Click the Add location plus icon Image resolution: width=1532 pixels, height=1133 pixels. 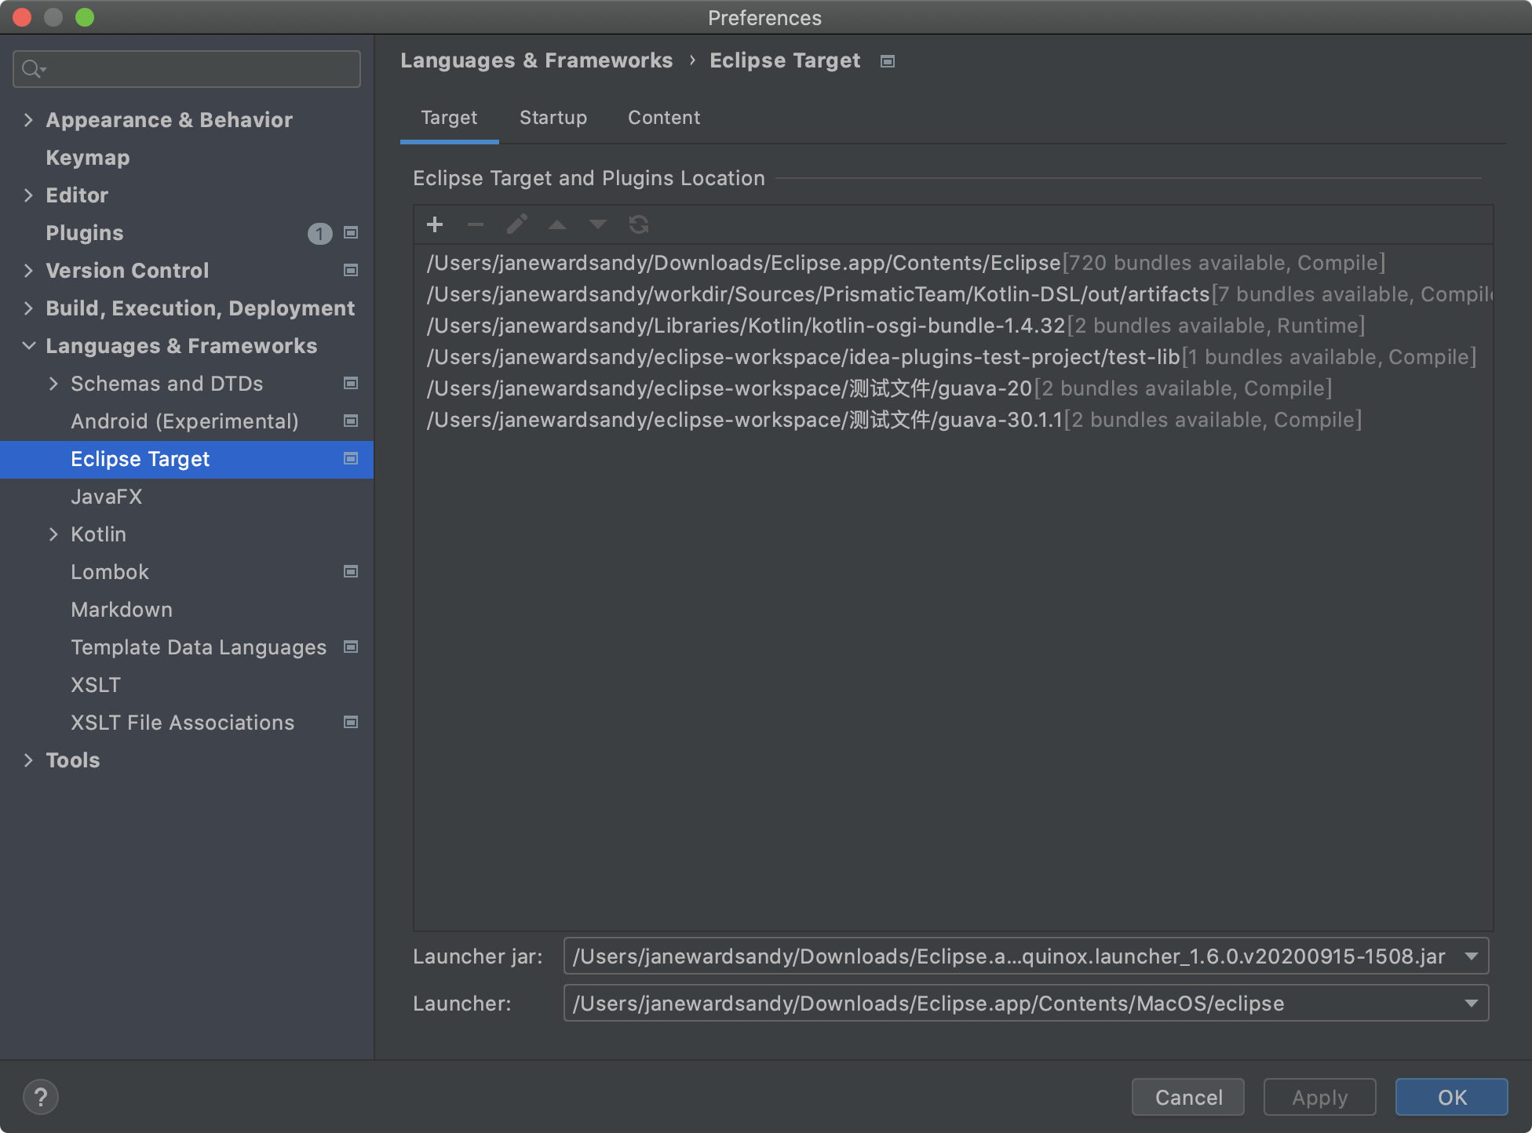(x=435, y=225)
